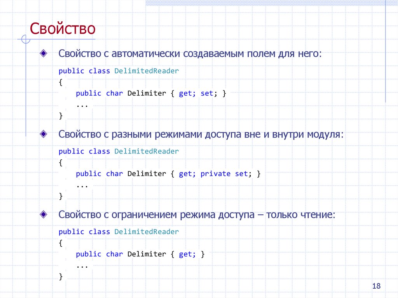Image resolution: width=398 pixels, height=298 pixels.
Task: Click the first diamond bullet marker
Action: tap(43, 53)
